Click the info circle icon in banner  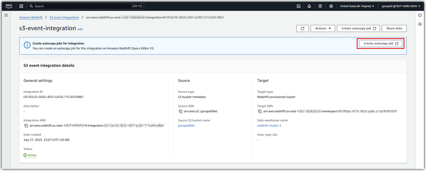(27, 45)
